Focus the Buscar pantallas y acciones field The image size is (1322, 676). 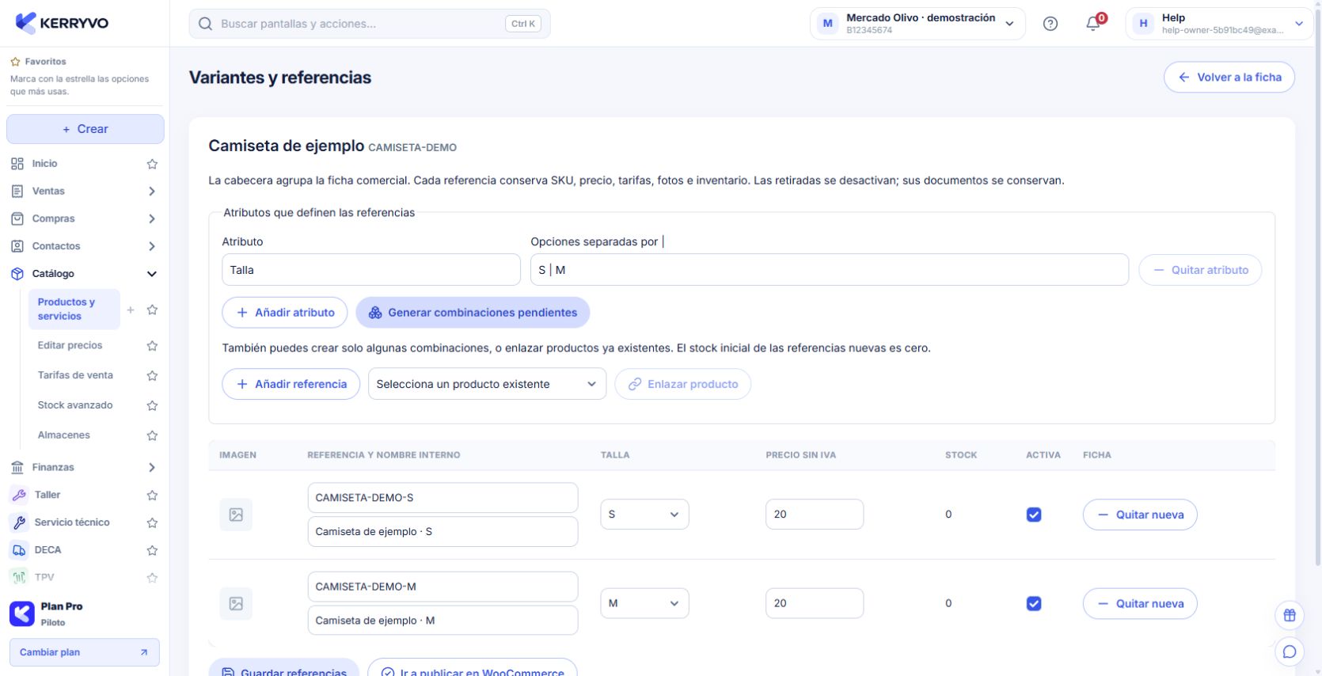click(x=370, y=24)
